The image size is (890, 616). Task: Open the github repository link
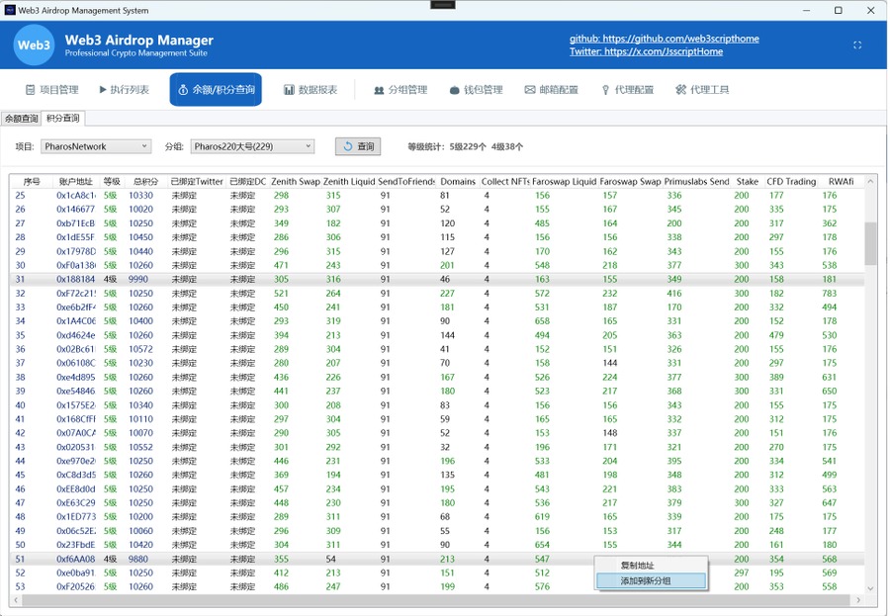[x=665, y=39]
